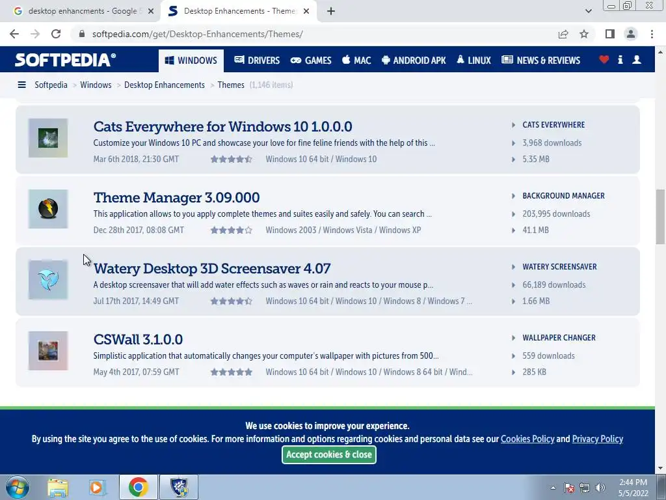Click the Softpedia logo
The width and height of the screenshot is (666, 500).
pyautogui.click(x=66, y=60)
